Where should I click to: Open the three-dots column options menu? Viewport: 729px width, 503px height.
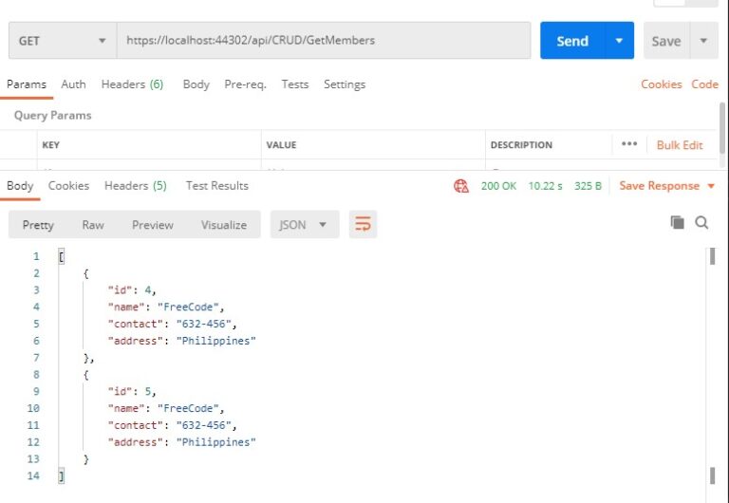[629, 144]
